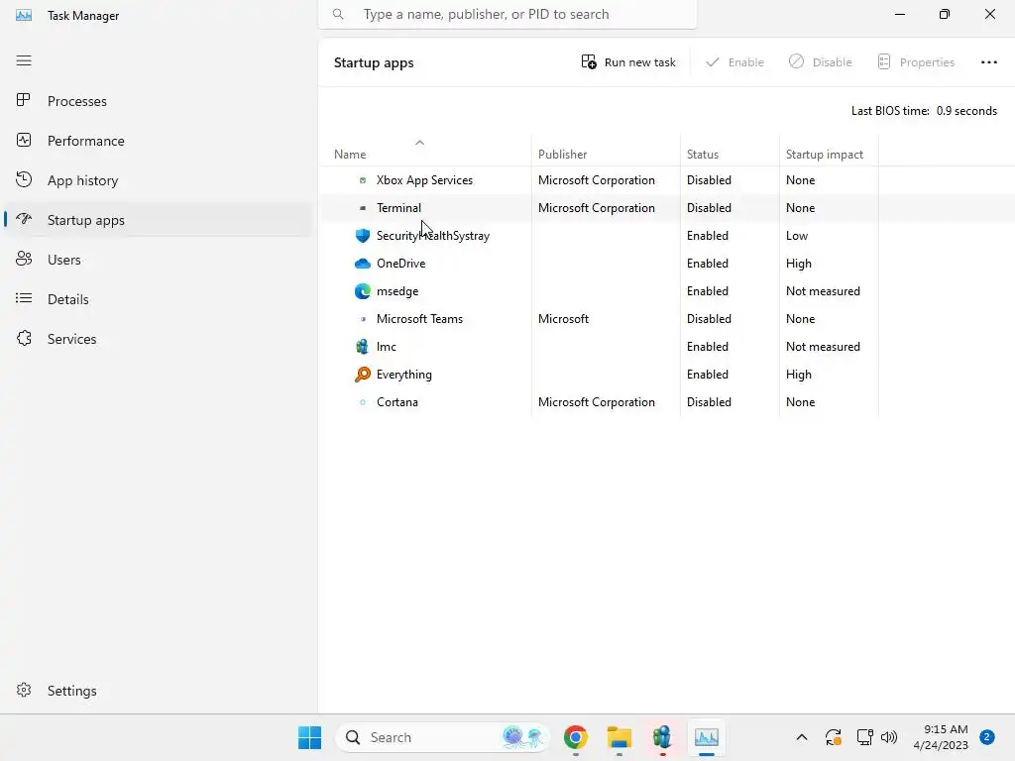Click the Details list icon
1015x761 pixels.
point(24,298)
